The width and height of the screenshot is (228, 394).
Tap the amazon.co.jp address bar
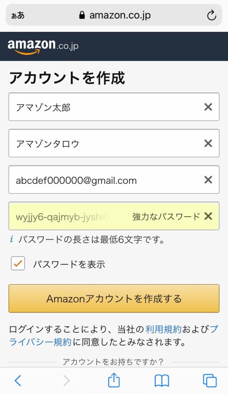tap(114, 15)
